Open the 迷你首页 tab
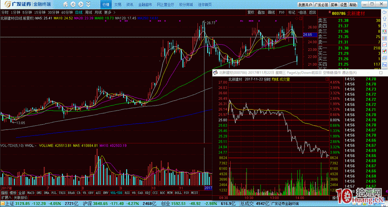Viewport: 388px width, 207px height. point(205,4)
